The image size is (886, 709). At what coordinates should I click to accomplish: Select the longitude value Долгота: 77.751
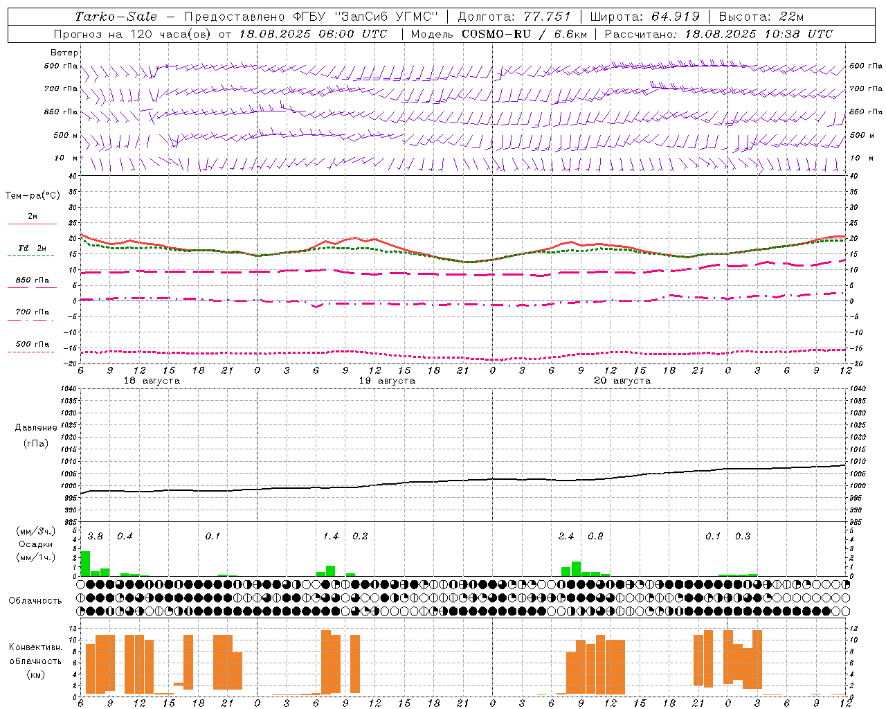point(514,17)
